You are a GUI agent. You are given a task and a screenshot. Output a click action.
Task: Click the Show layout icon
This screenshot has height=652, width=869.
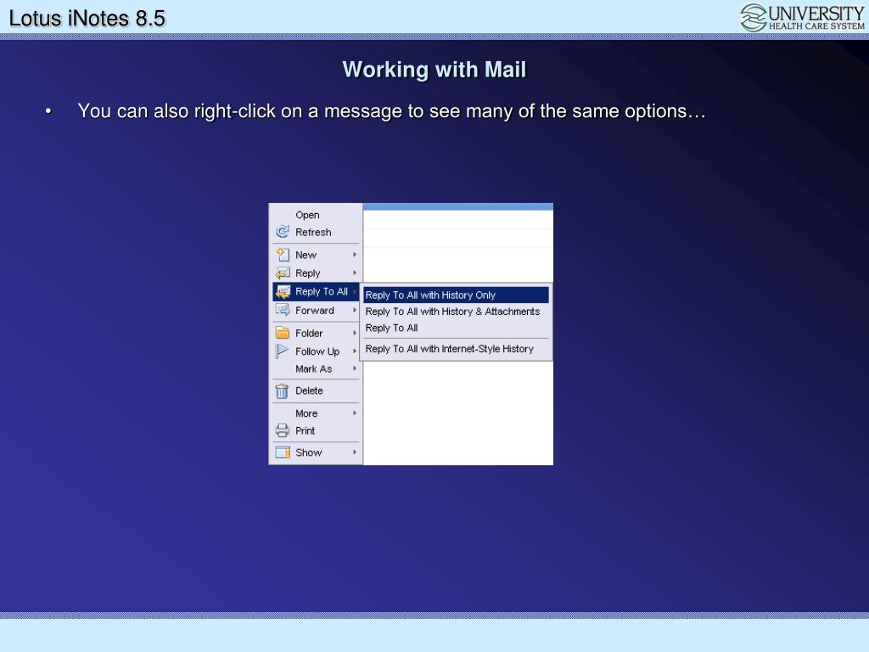(x=283, y=452)
